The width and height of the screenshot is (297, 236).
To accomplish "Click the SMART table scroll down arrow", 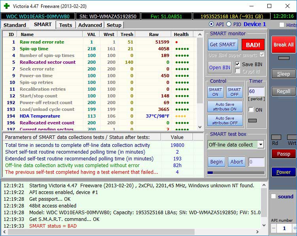I will (x=200, y=127).
